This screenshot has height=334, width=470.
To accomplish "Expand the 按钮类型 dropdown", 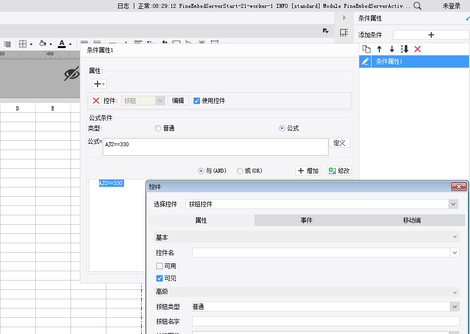I will point(454,307).
